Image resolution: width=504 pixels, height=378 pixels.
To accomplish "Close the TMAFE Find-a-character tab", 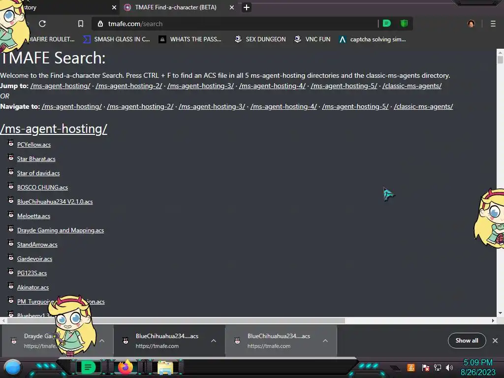I will (x=232, y=7).
